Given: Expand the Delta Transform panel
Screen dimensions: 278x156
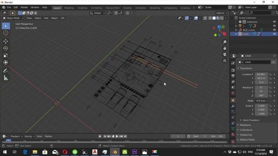Looking at the screenshot, I should coord(251,120).
